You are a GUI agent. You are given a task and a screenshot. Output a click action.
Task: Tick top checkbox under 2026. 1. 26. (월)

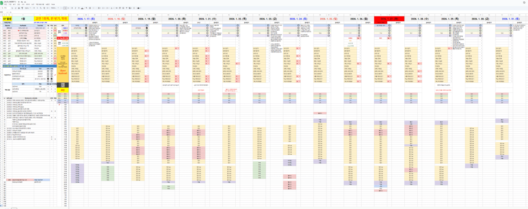coord(359,25)
